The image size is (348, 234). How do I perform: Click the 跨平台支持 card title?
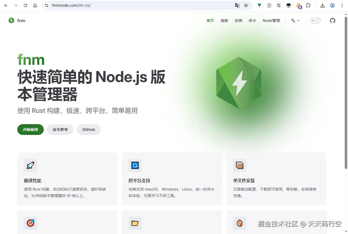(139, 181)
